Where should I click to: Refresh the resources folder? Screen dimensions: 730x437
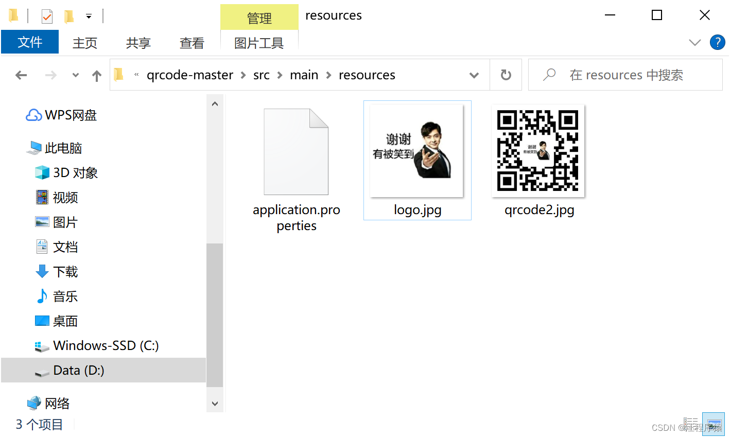506,75
